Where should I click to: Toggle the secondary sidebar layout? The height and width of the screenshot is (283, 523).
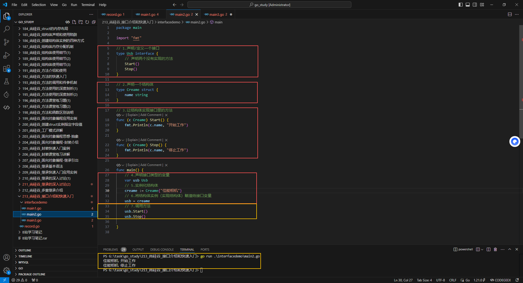pos(475,5)
